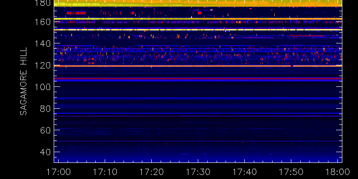Click the 160 frequency axis label
Screen dimensions: 358x179
click(x=42, y=22)
